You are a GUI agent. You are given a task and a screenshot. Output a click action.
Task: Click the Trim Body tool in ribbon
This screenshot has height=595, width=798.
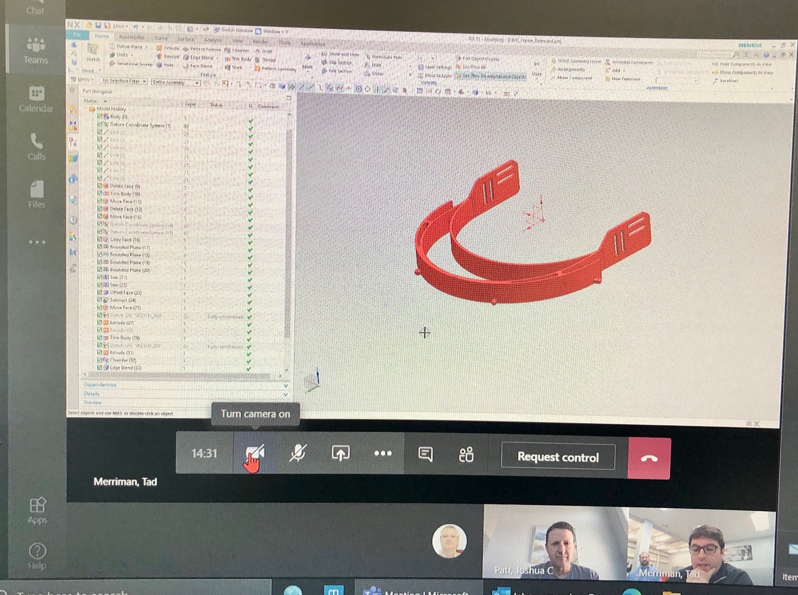coord(238,59)
